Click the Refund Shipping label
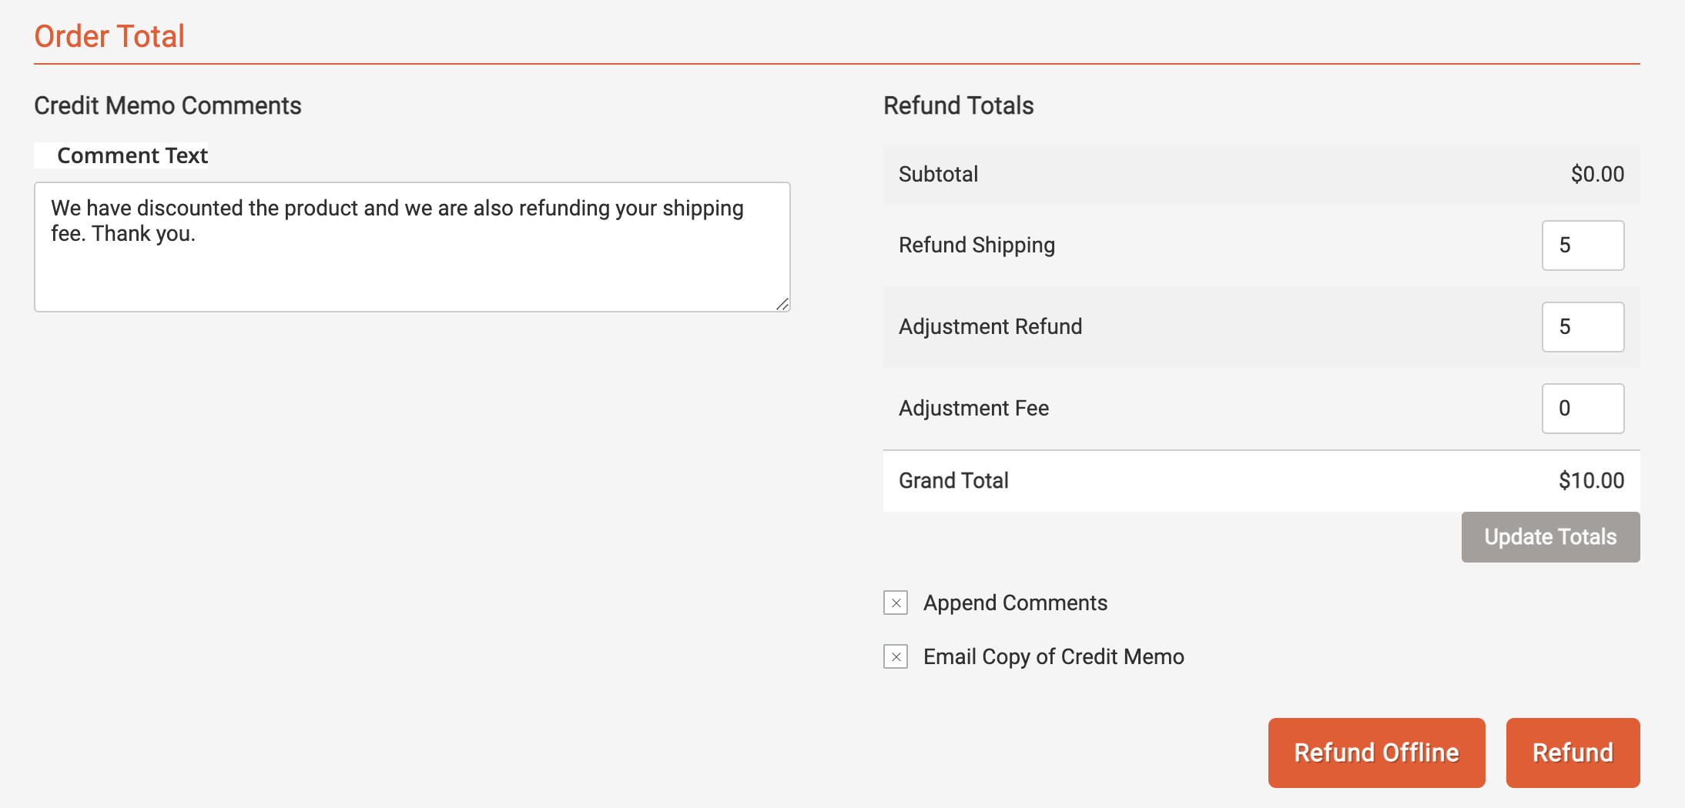The width and height of the screenshot is (1685, 808). 976,245
